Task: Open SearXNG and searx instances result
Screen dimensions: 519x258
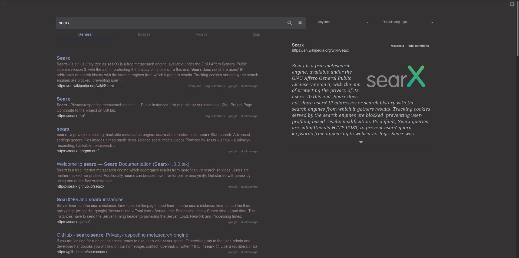Action: 90,200
